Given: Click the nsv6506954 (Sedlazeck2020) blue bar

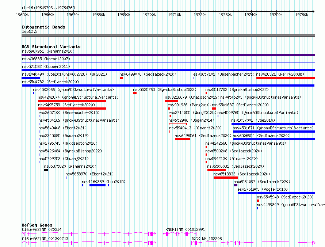Looking at the screenshot, I should coord(274,139).
